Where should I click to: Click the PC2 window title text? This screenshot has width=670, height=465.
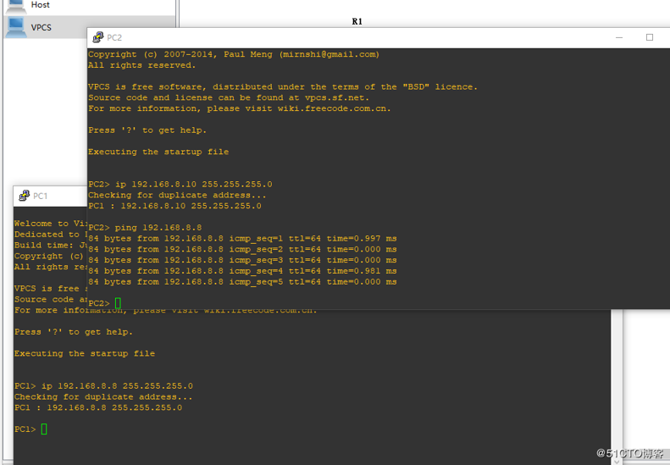114,37
